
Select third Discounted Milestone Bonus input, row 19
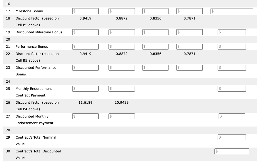point(155,32)
